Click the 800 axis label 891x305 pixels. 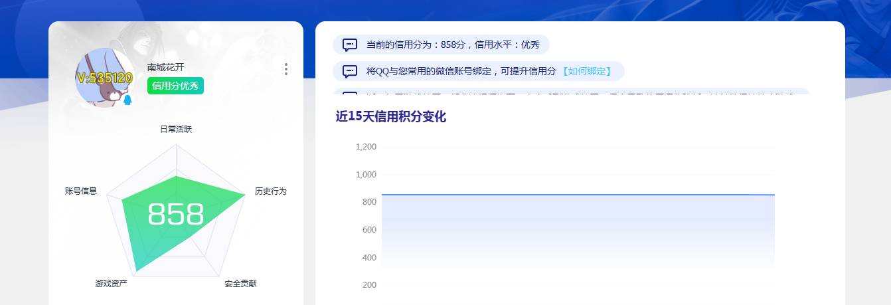370,202
